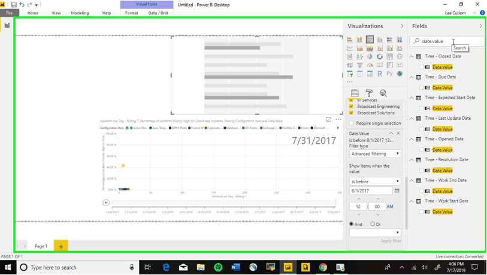Select the pie chart visualization
487x275 pixels.
coord(370,56)
